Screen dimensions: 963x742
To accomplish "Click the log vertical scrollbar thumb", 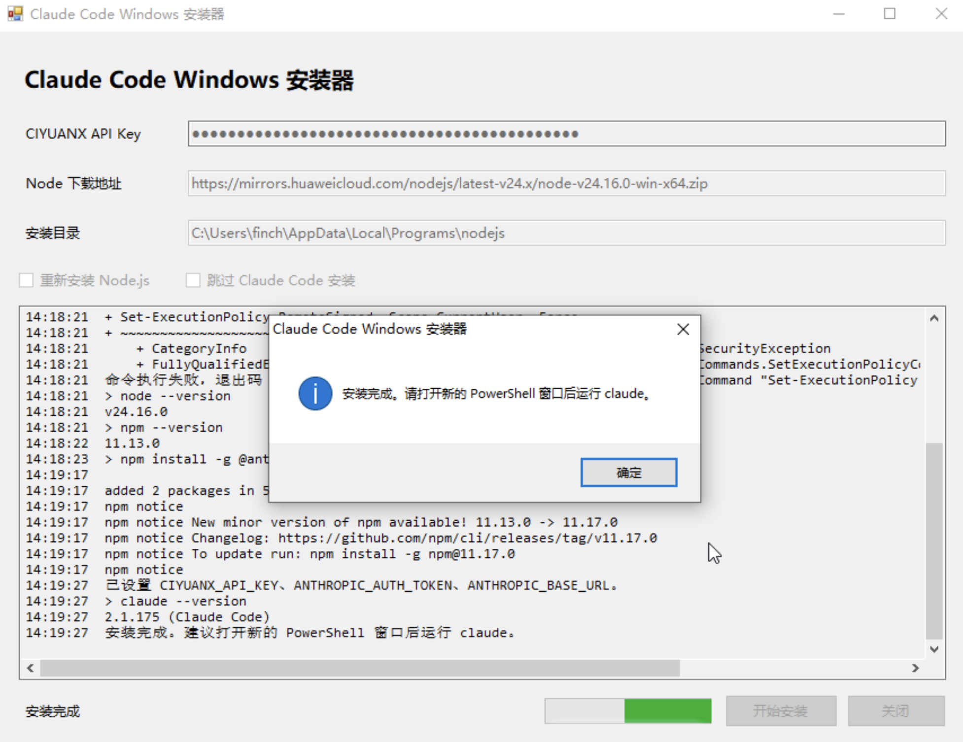I will tap(934, 541).
